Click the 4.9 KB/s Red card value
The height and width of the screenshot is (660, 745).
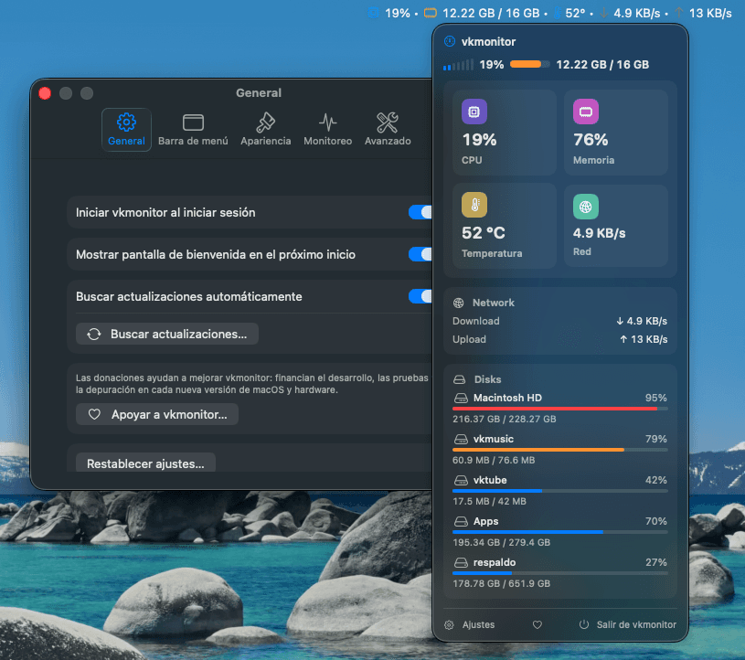(x=599, y=233)
